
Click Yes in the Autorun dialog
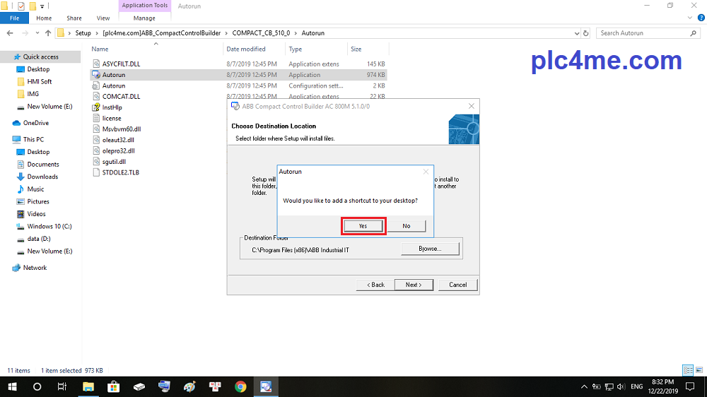pyautogui.click(x=363, y=226)
